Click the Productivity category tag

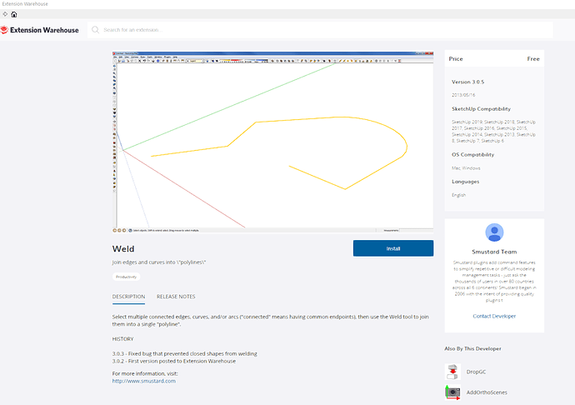[126, 277]
